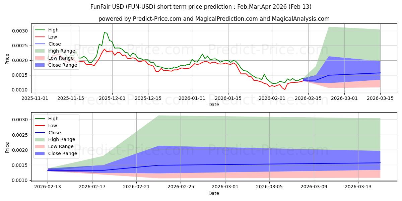402x201 pixels.
Task: Click the 2026-01-15 date tick label
Action: coord(228,98)
